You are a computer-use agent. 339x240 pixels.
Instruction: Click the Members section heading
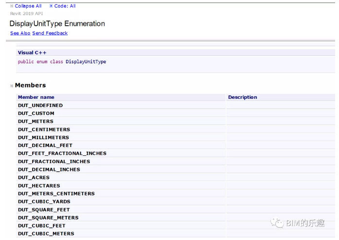[x=31, y=85]
